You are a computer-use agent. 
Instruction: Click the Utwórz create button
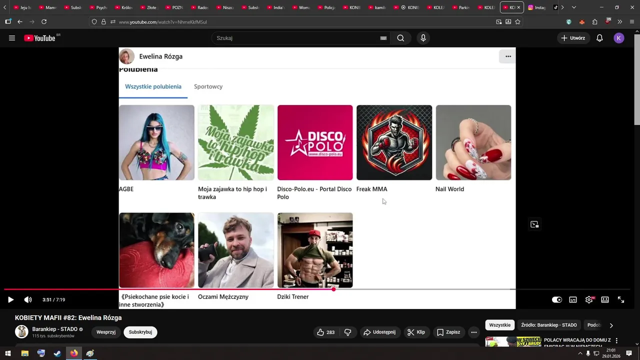(x=573, y=38)
